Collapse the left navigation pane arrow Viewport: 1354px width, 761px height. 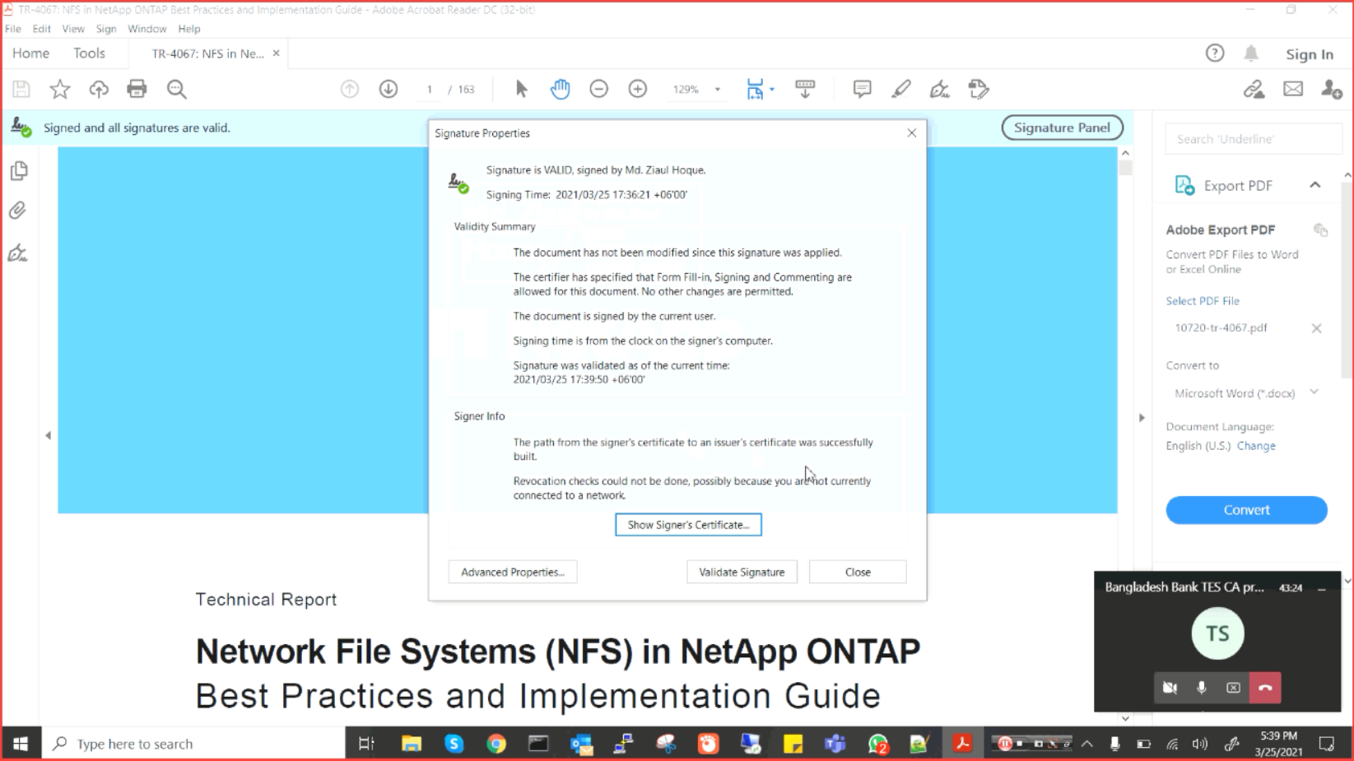coord(48,435)
